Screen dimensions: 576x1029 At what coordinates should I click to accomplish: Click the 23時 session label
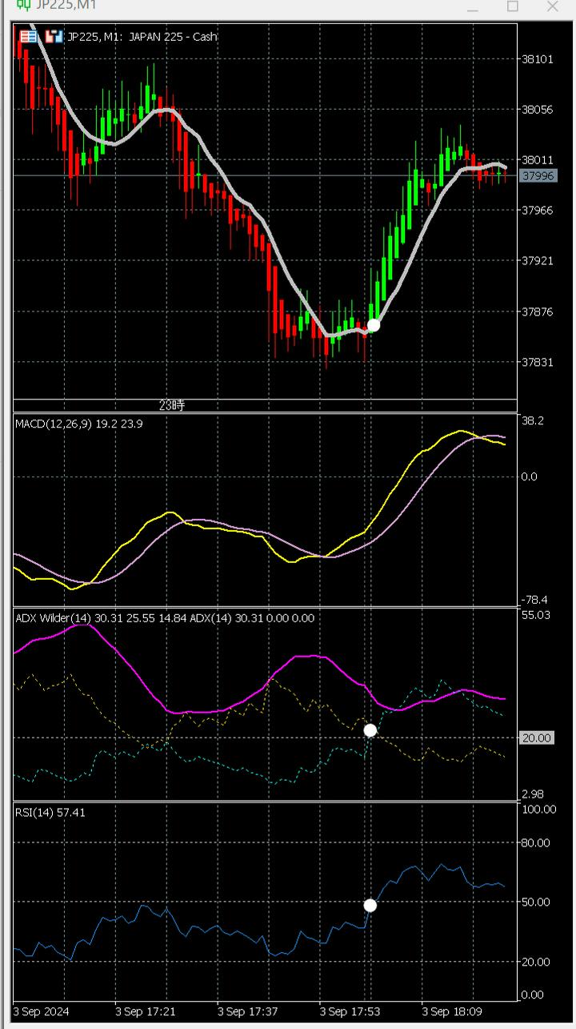(x=171, y=405)
